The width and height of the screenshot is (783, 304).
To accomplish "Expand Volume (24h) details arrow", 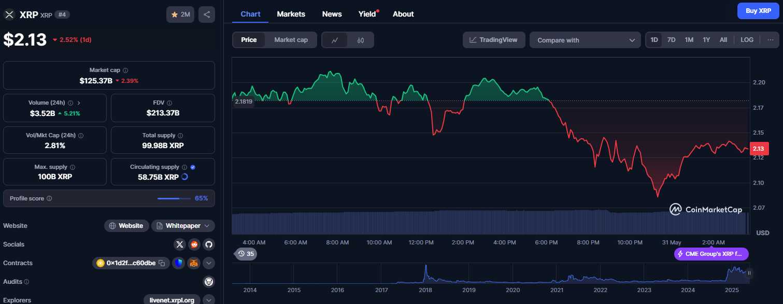I will [x=79, y=103].
